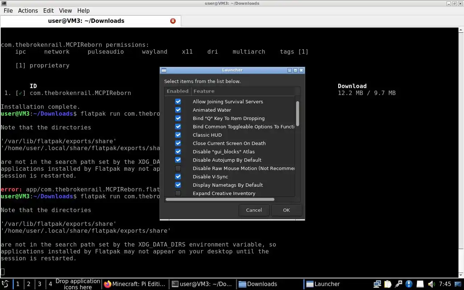Image resolution: width=464 pixels, height=290 pixels.
Task: Click Cancel in the Launcher dialog
Action: click(x=254, y=210)
